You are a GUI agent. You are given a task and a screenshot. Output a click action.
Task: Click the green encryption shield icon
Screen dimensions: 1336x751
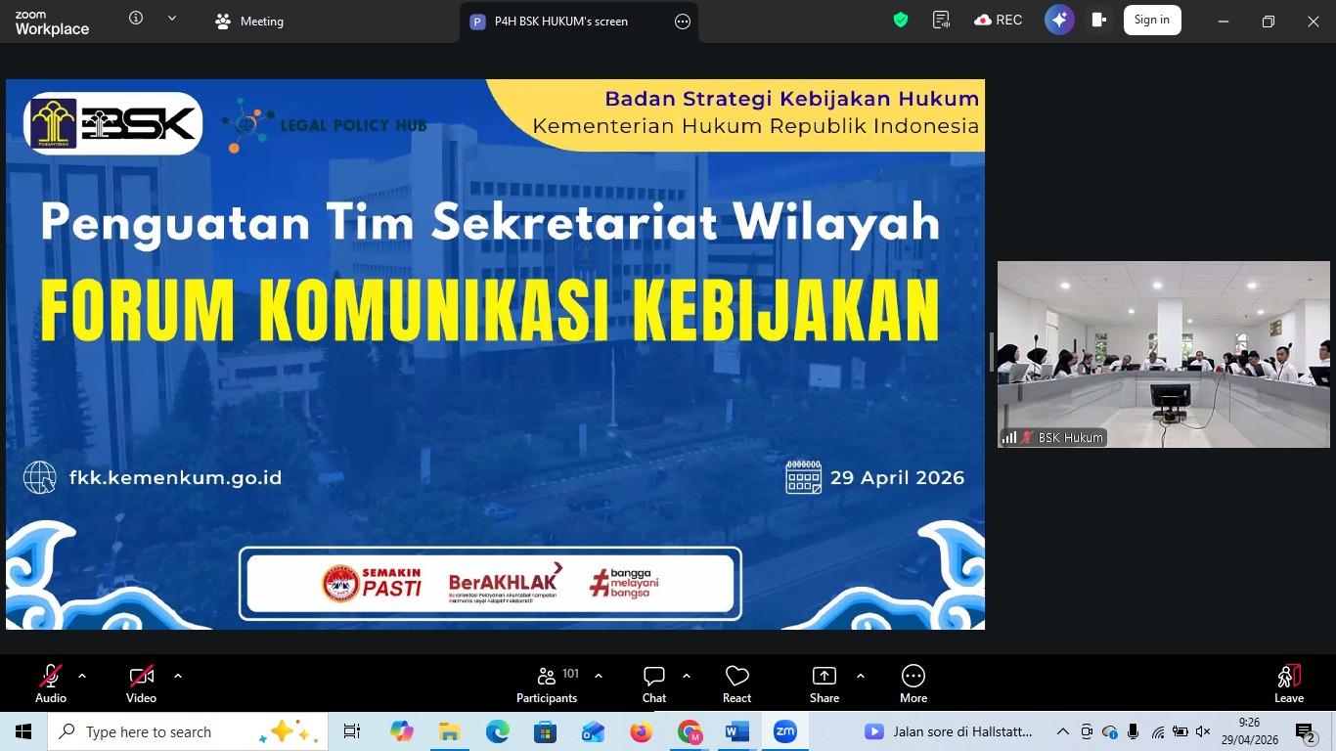click(901, 21)
